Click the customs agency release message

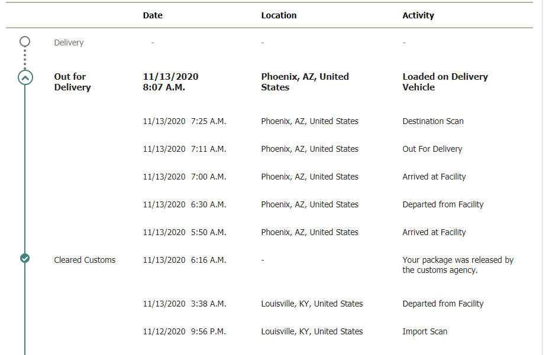458,265
